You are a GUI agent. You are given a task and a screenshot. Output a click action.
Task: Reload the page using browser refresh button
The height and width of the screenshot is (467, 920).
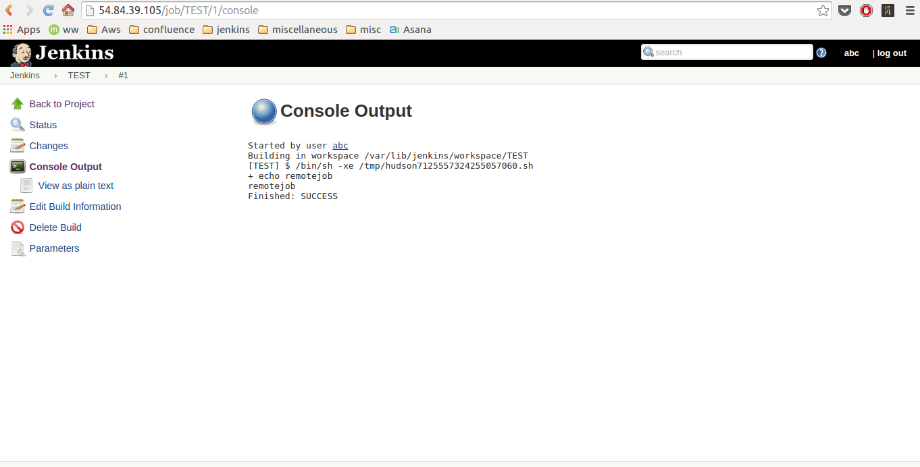48,10
